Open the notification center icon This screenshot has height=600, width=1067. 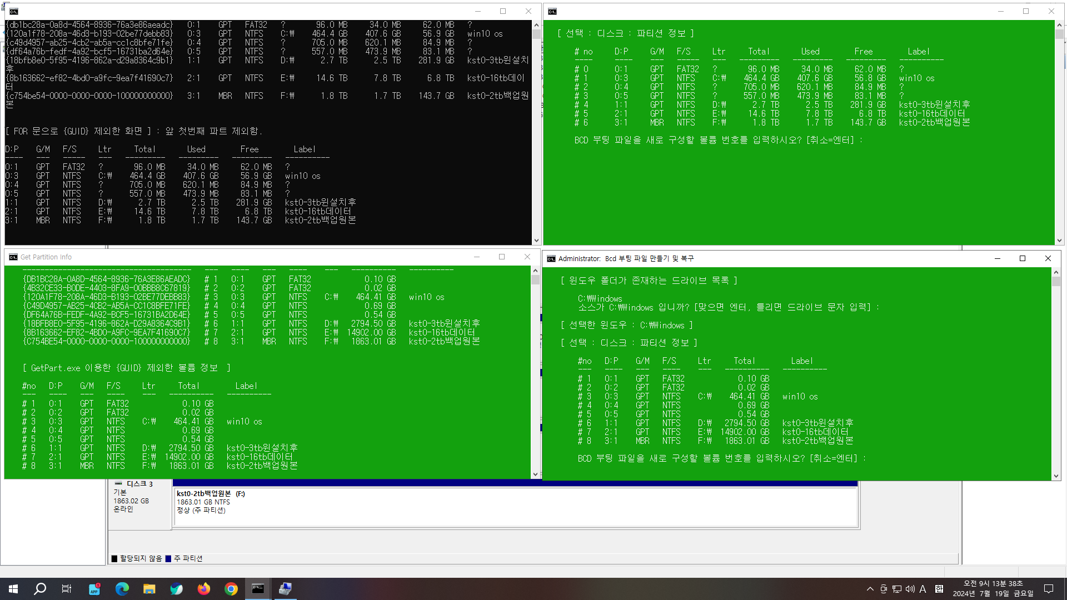[x=1049, y=589]
